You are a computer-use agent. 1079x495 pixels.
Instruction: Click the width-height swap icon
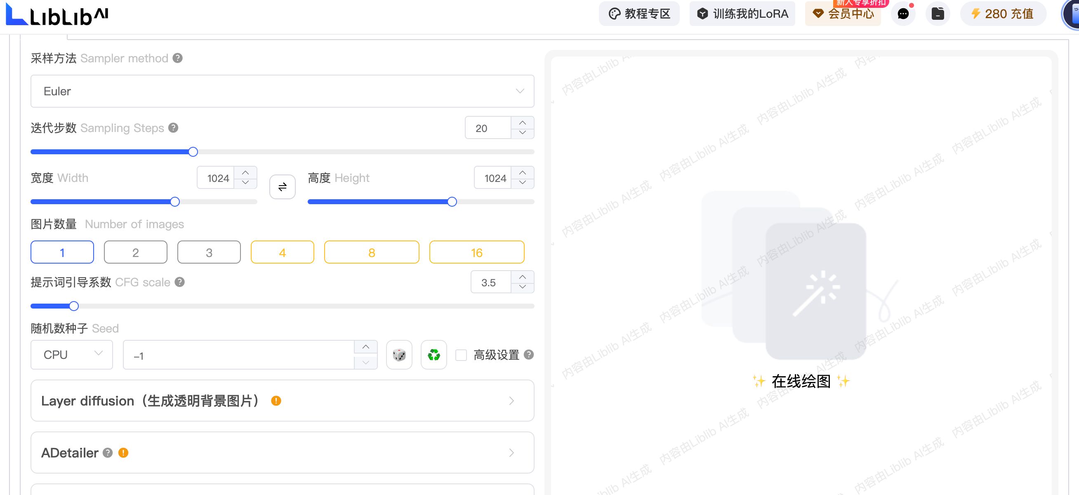click(x=282, y=186)
